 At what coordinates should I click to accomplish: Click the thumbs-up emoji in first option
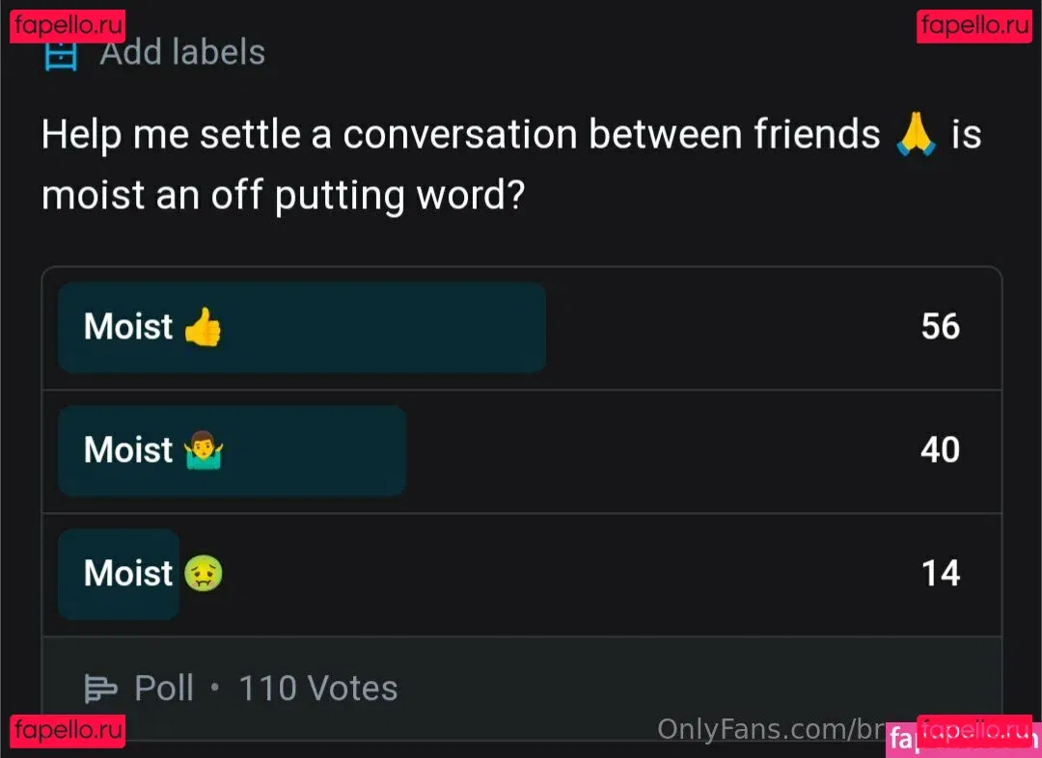203,327
